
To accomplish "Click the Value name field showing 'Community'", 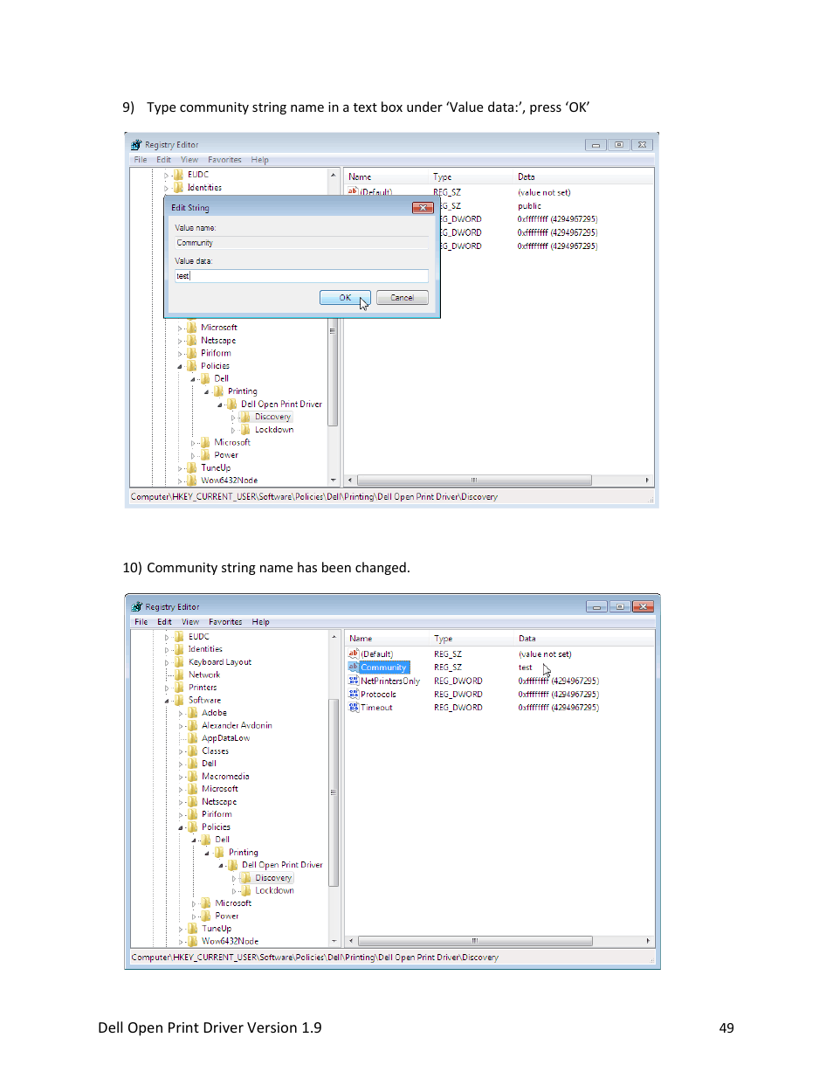I will (301, 243).
